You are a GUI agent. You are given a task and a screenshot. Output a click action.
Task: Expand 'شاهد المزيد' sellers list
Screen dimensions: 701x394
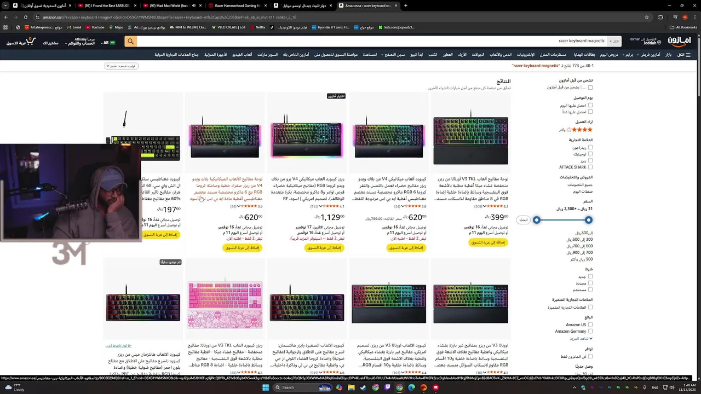pos(581,339)
